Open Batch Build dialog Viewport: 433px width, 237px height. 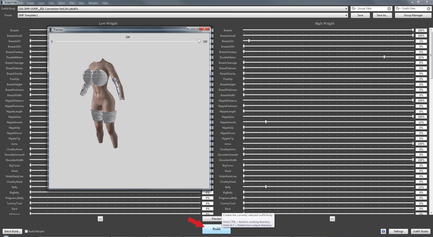pyautogui.click(x=12, y=231)
